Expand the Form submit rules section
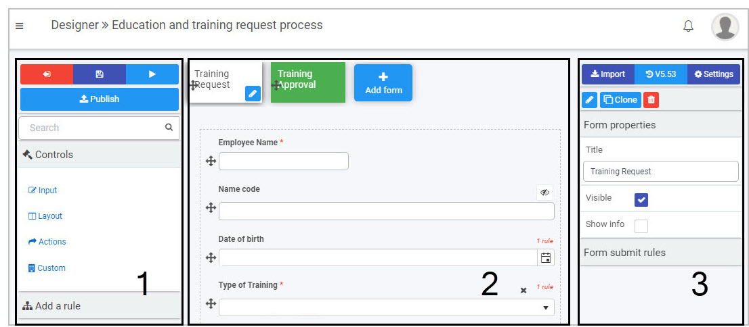Image resolution: width=749 pixels, height=327 pixels. [x=661, y=252]
